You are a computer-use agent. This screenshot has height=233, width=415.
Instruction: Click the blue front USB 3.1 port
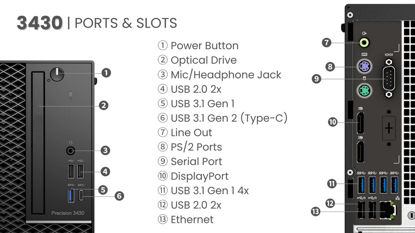tap(71, 194)
